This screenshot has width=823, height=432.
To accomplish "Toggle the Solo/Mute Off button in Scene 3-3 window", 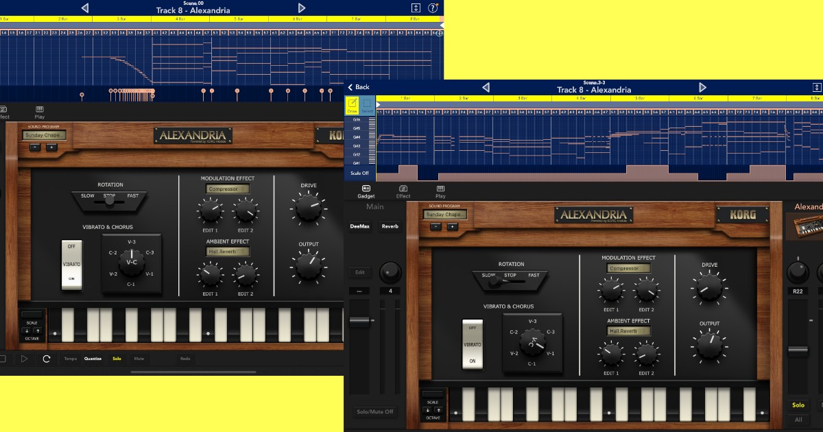I will click(374, 412).
